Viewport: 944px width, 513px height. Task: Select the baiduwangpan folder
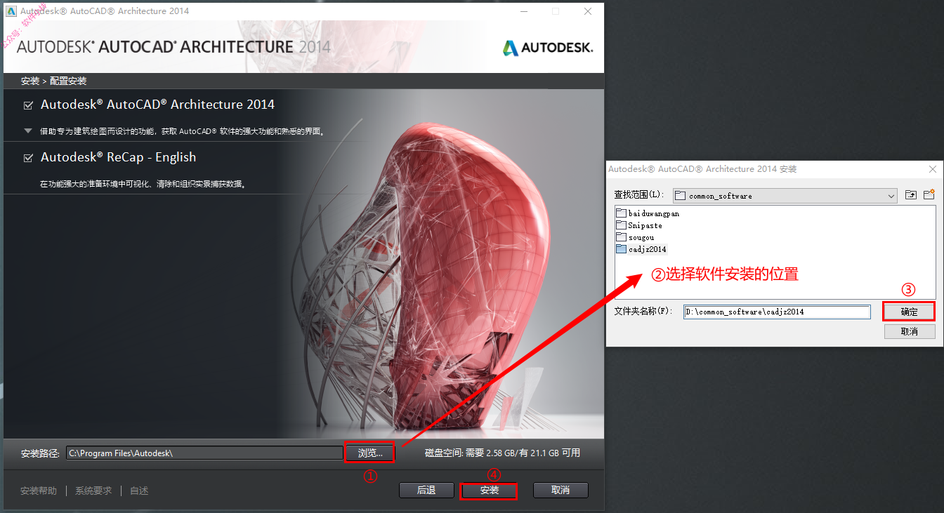coord(648,213)
